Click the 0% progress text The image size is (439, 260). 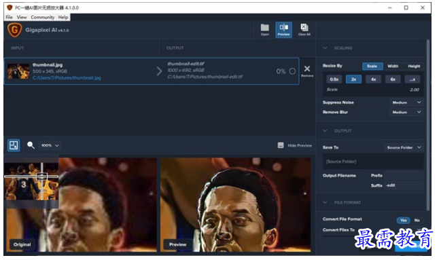point(281,71)
